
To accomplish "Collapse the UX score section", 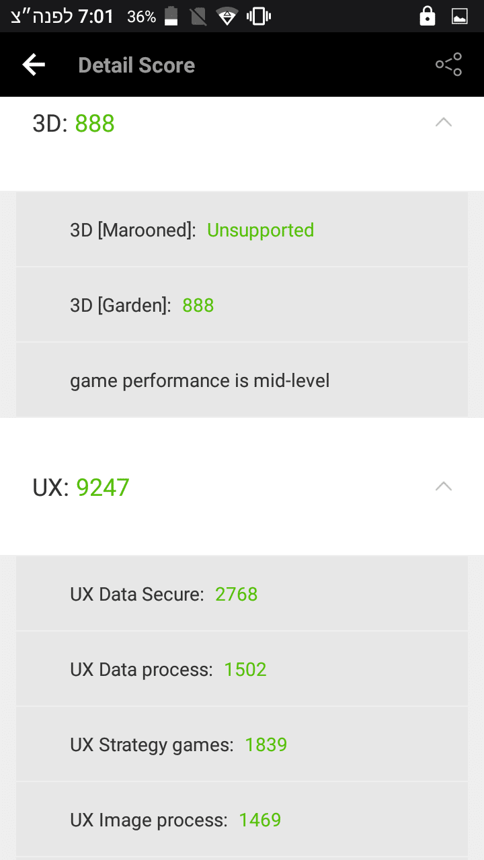I will [x=443, y=487].
